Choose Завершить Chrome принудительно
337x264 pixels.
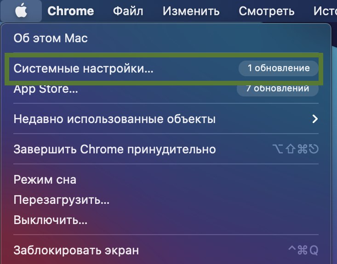(166, 149)
